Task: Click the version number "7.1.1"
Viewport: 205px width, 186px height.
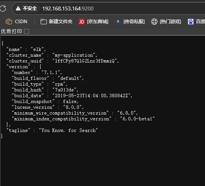Action: pyautogui.click(x=51, y=73)
